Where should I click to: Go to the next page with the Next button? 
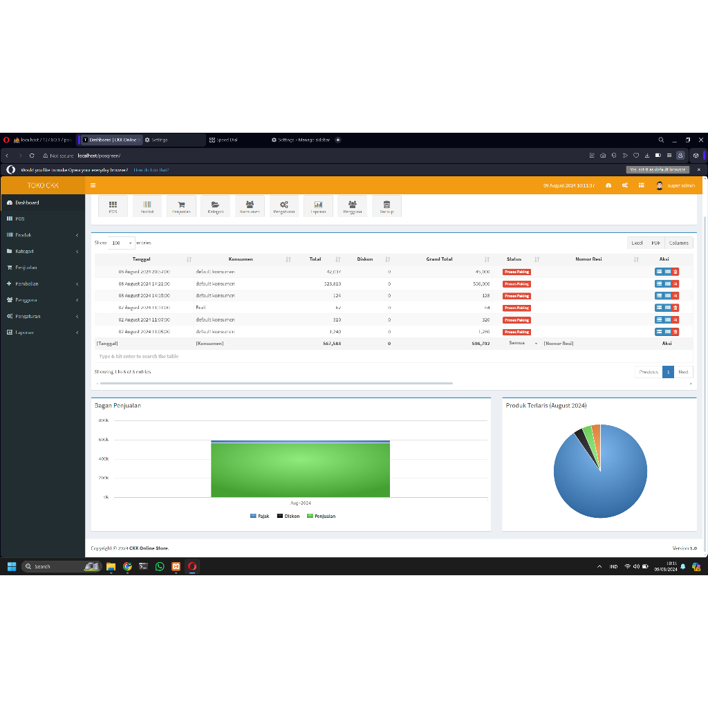[683, 372]
